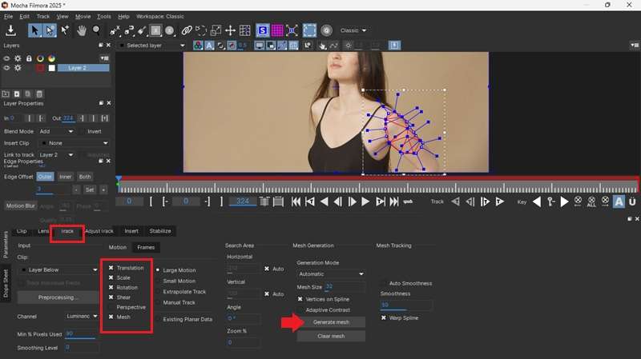Open the Generation Mode Automatic dropdown
The width and height of the screenshot is (641, 359).
[x=331, y=274]
